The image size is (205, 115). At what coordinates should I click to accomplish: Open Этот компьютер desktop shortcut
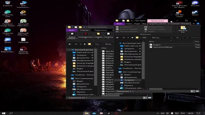[x=23, y=4]
